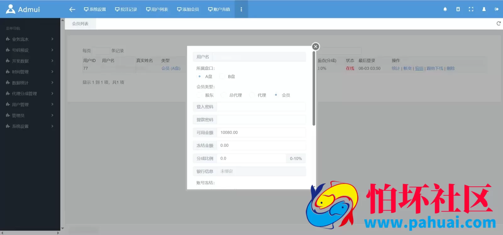Viewport: 503px width, 235px height.
Task: Select the B盘 radio option
Action: click(222, 76)
